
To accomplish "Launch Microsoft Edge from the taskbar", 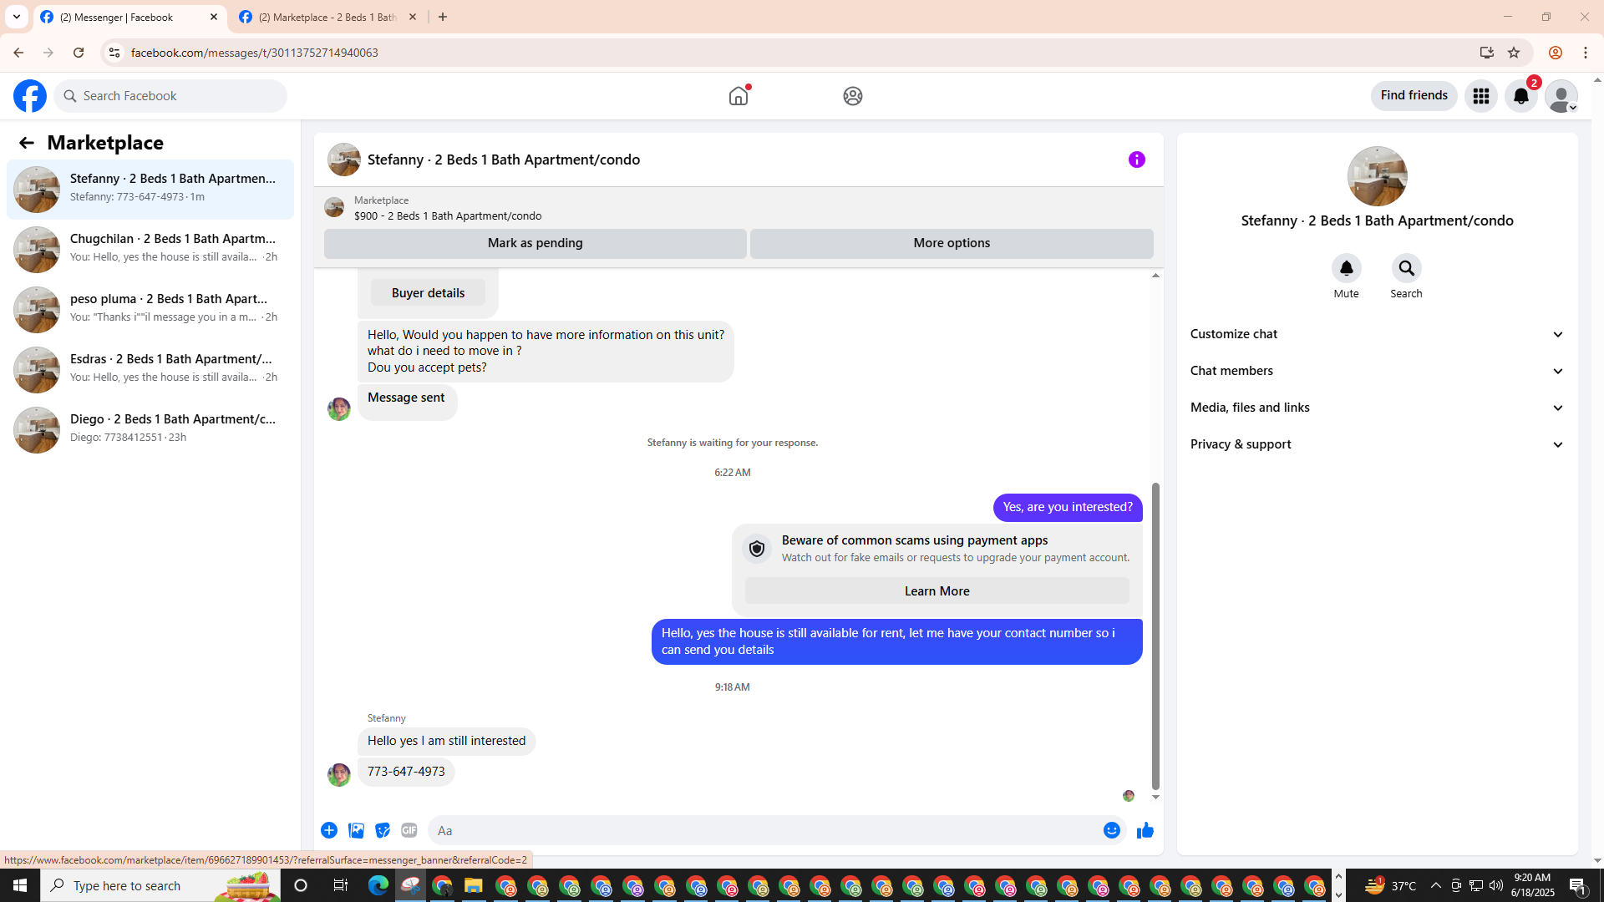I will pyautogui.click(x=378, y=885).
